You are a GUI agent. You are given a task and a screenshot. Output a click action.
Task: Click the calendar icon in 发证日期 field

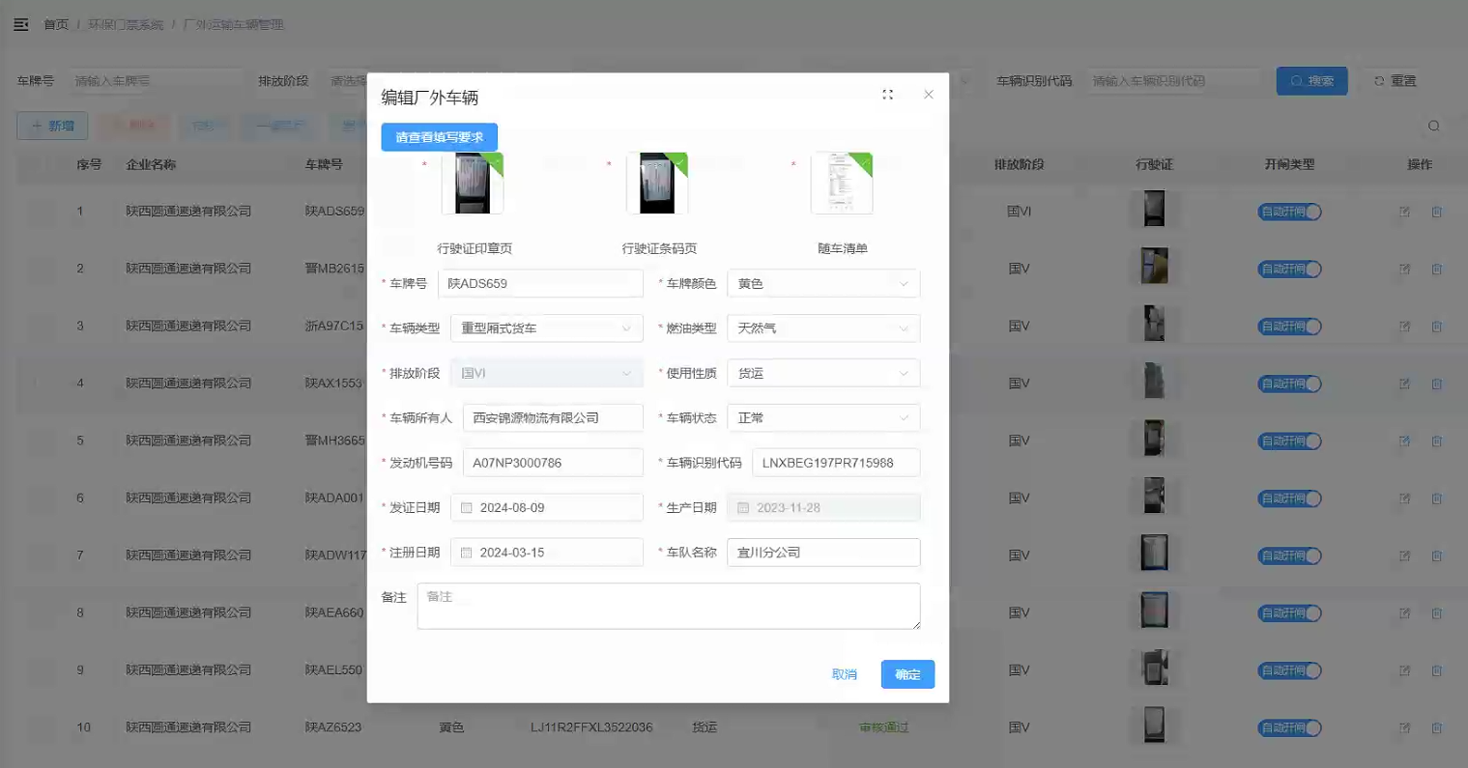[x=466, y=508]
